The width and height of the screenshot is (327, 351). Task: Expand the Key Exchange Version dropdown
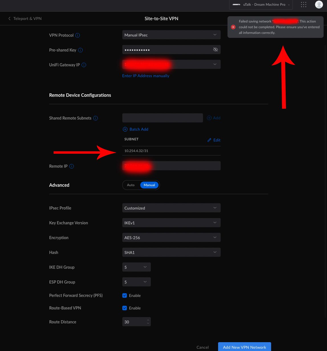[171, 223]
